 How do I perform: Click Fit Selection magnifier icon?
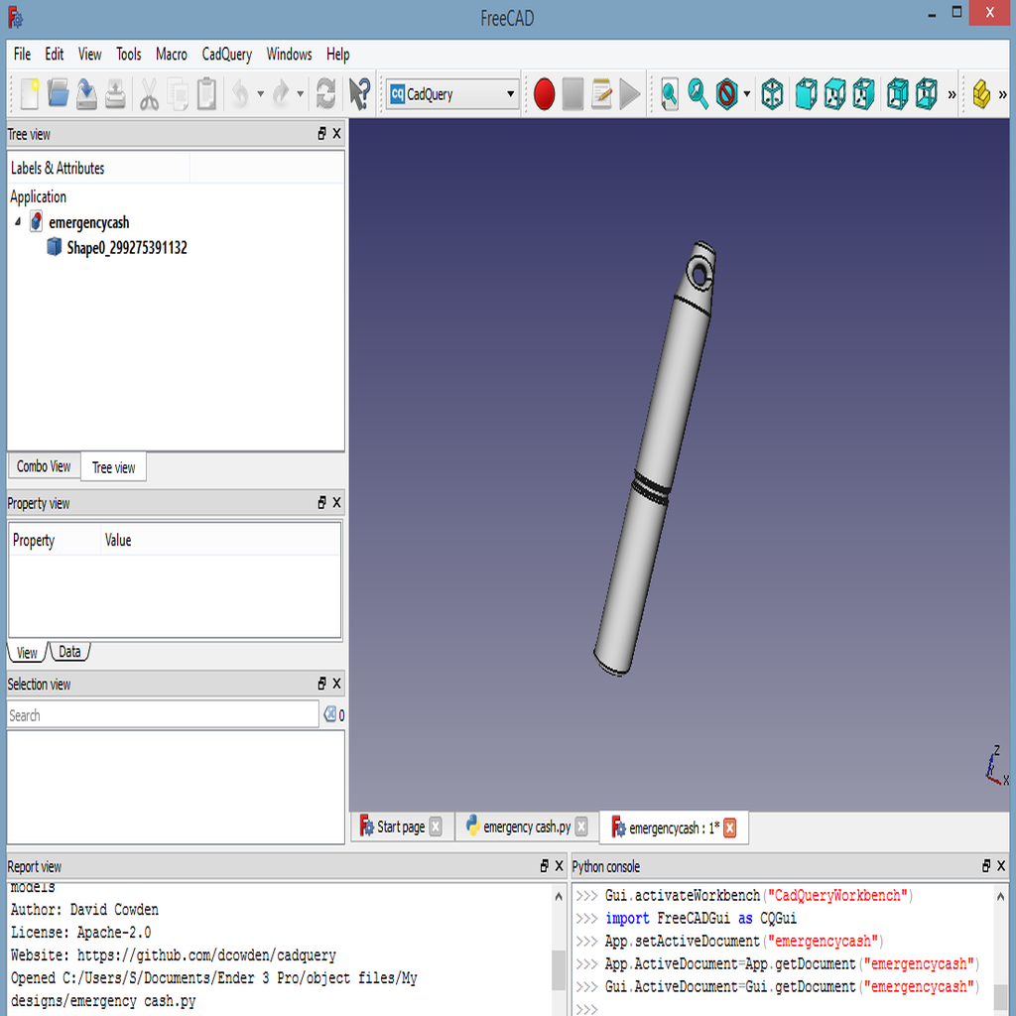pos(698,94)
